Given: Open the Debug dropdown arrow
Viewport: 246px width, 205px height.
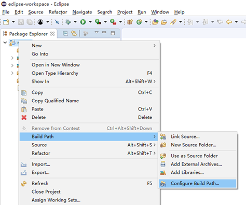Looking at the screenshot, I should coord(75,22).
